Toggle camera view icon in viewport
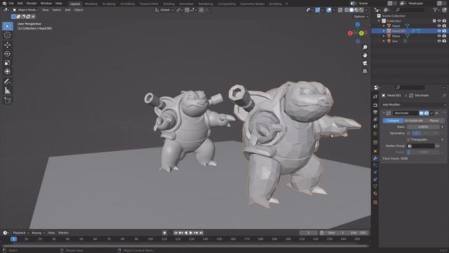449x253 pixels. click(365, 63)
